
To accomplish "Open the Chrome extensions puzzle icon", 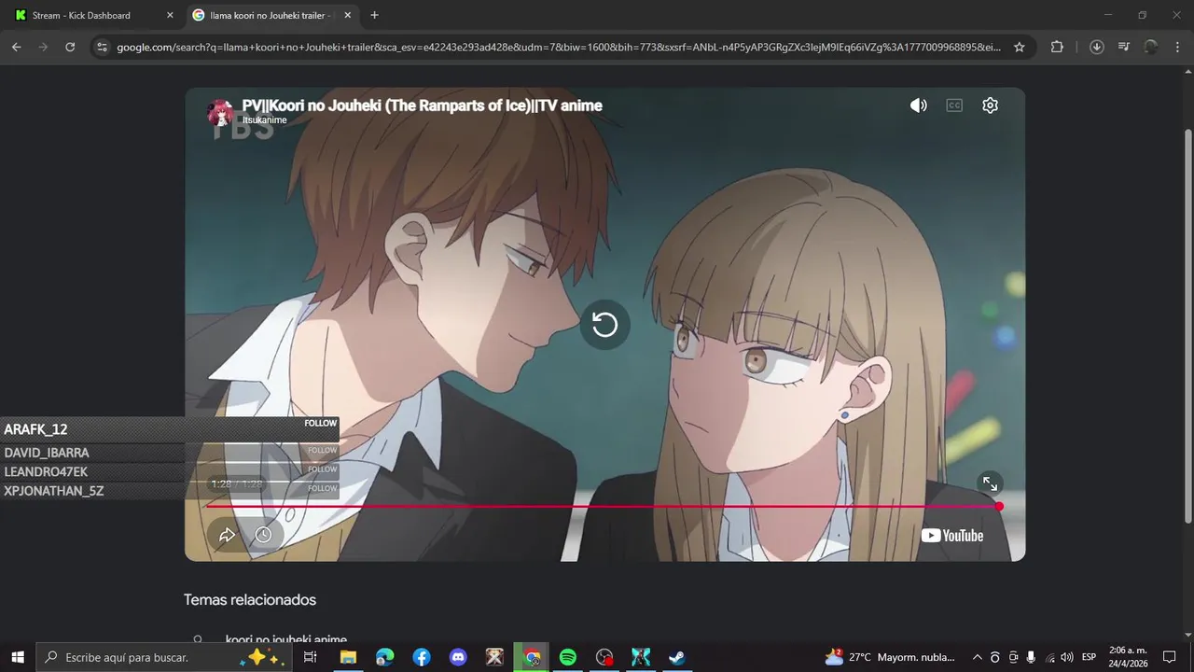I will tap(1057, 47).
